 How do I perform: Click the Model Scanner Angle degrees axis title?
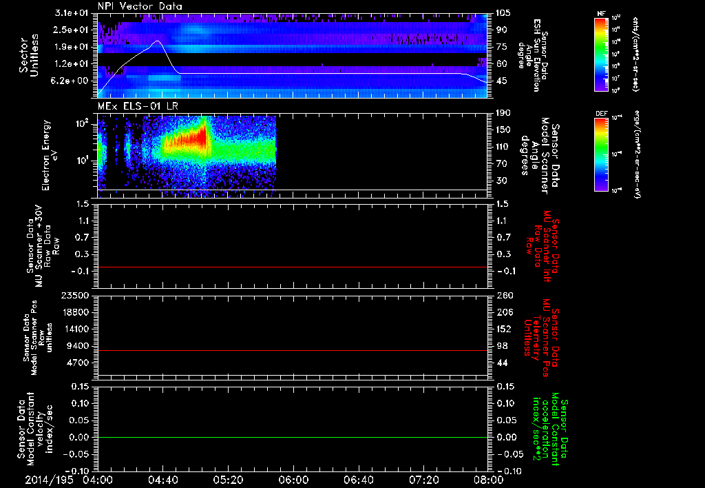click(540, 155)
